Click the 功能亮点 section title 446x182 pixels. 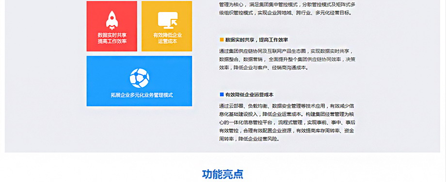click(x=223, y=174)
